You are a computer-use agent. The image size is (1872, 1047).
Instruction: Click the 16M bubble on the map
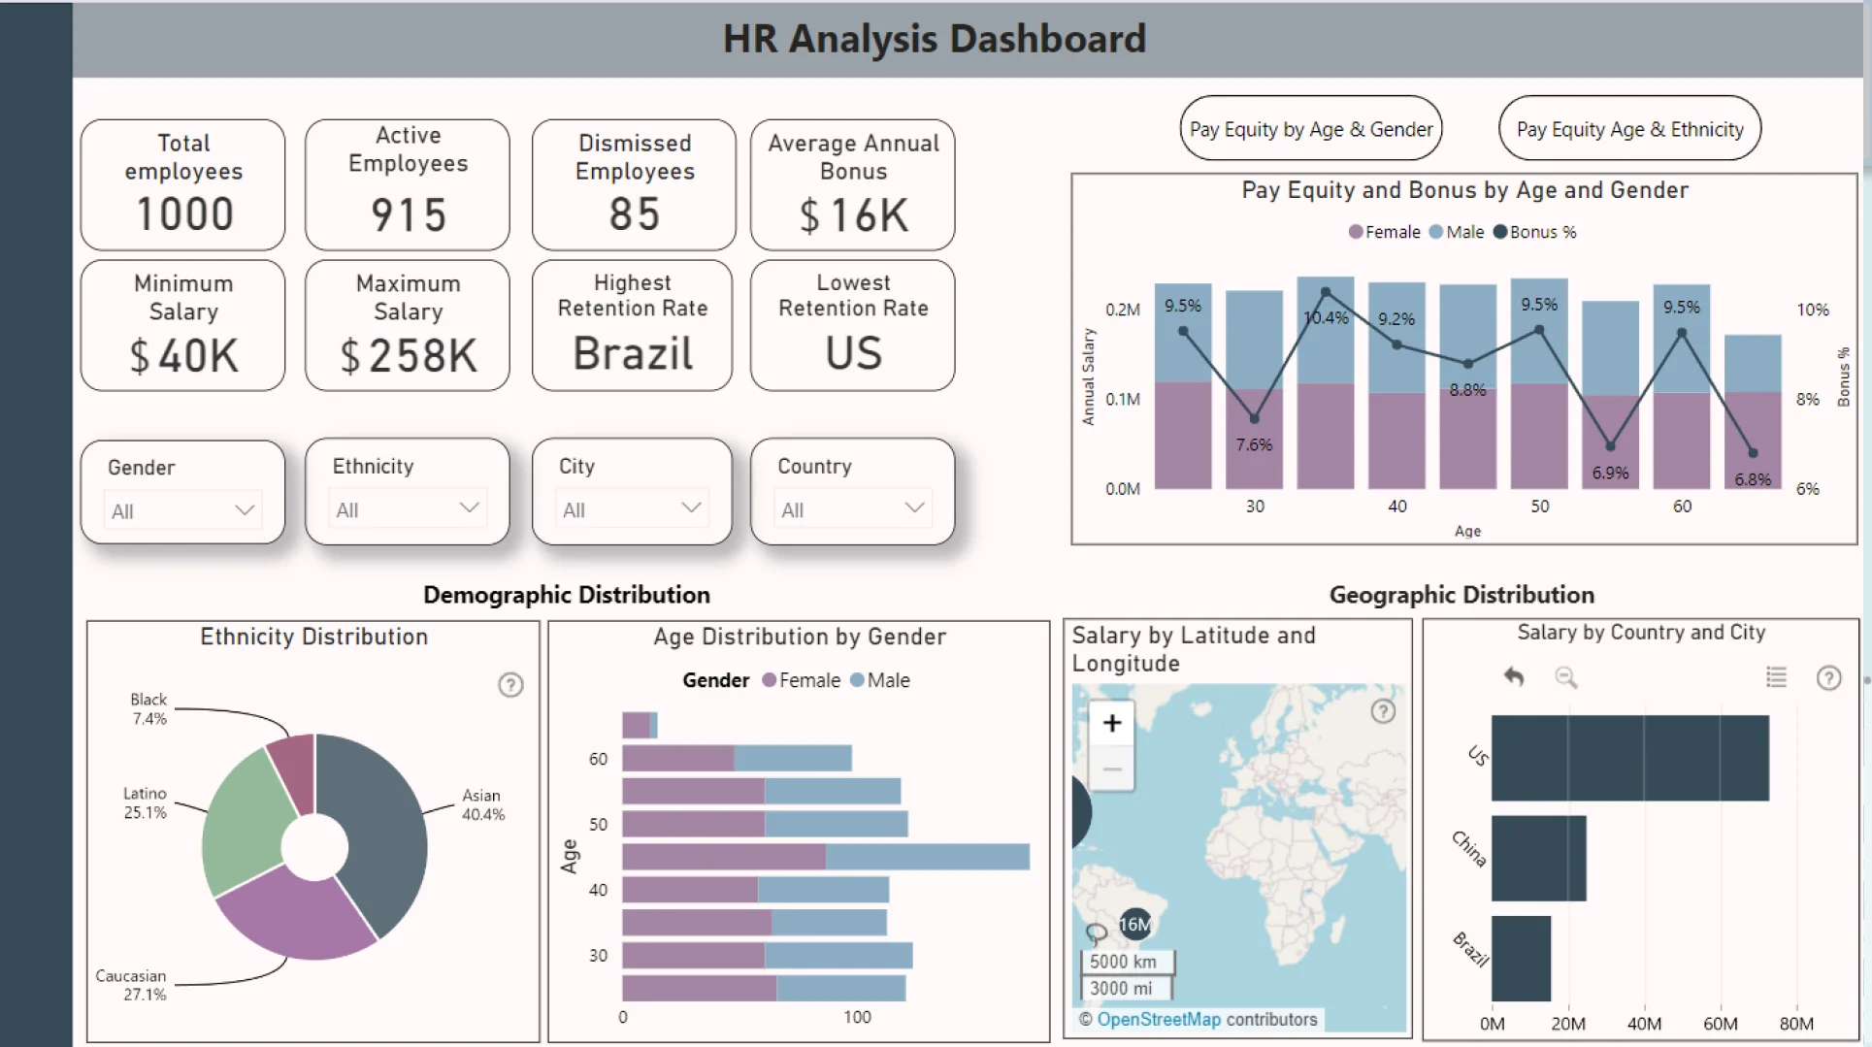click(1134, 925)
